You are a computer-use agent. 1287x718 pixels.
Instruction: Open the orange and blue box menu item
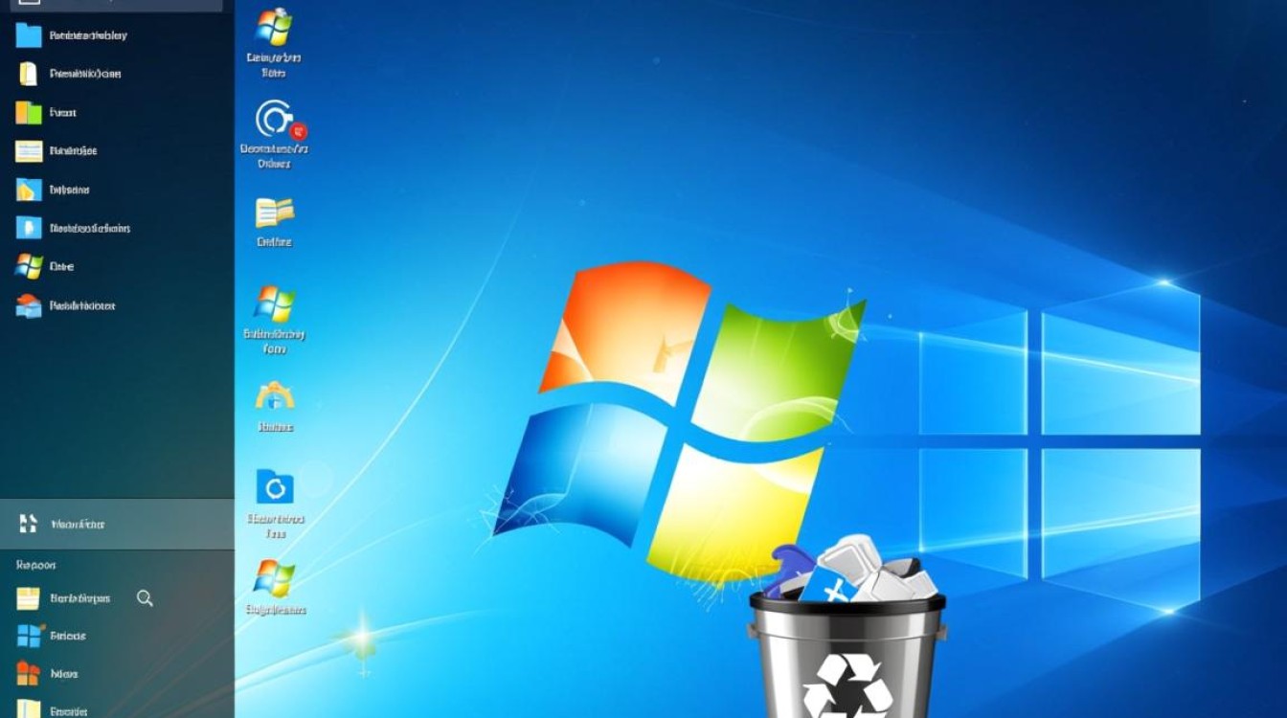pyautogui.click(x=29, y=305)
